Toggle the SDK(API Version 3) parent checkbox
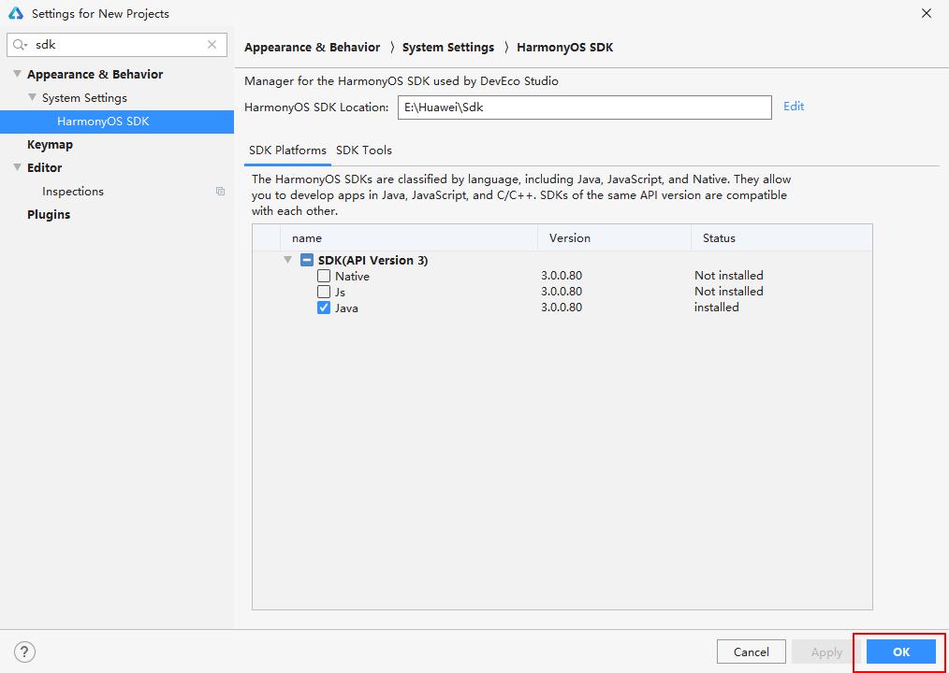 [307, 261]
